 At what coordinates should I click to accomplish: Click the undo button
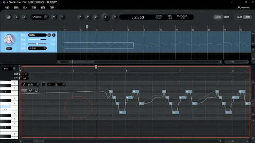point(54,17)
